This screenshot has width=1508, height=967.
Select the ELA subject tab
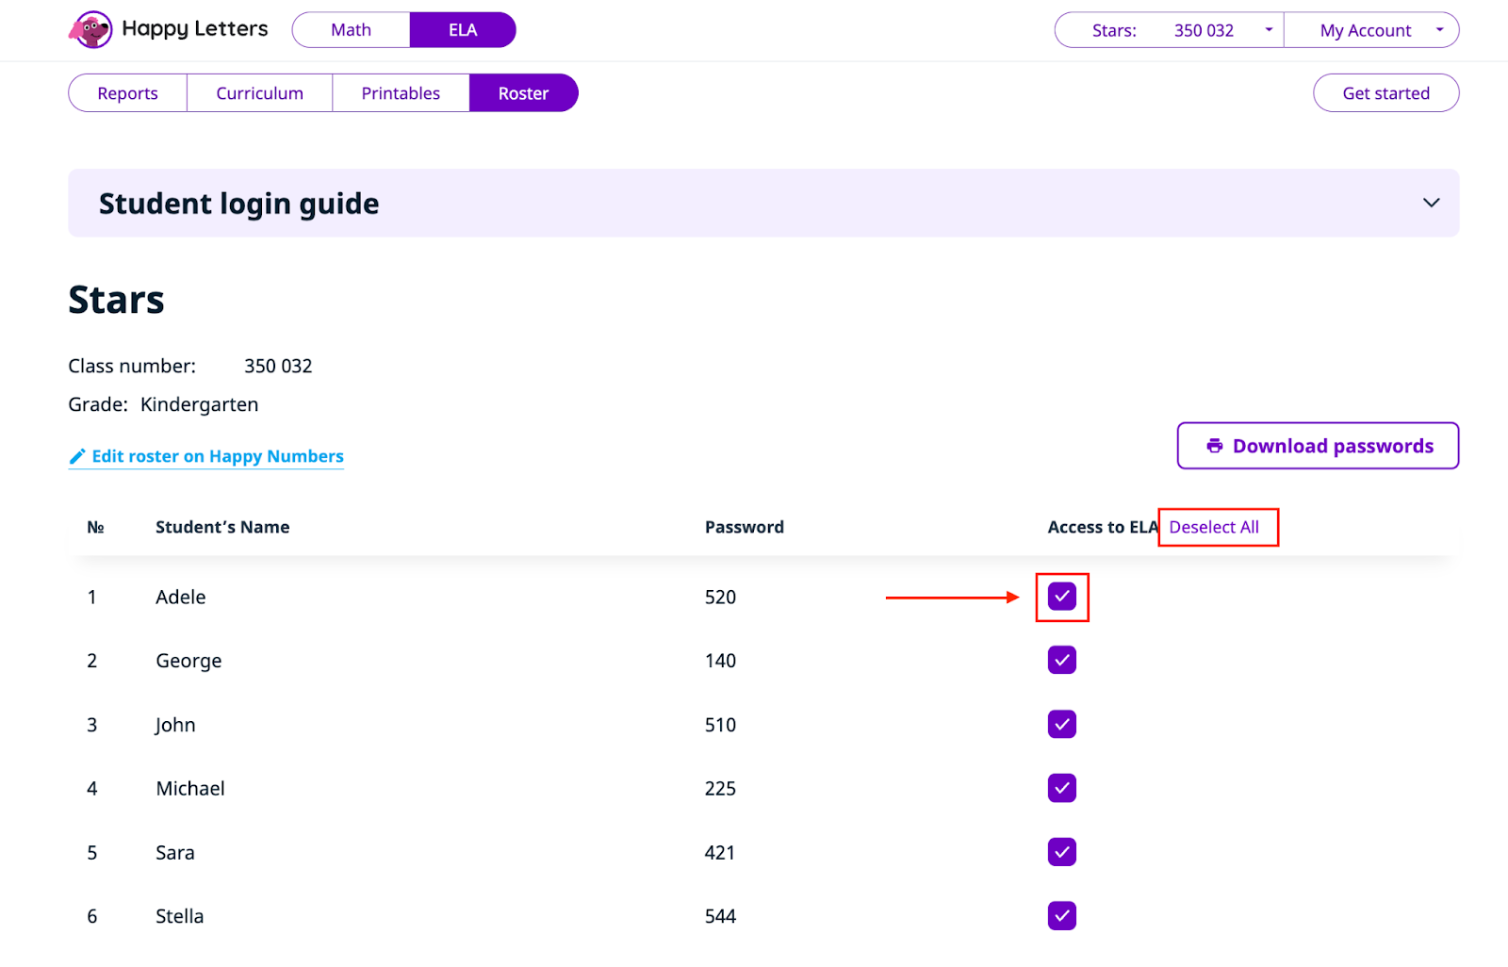pyautogui.click(x=463, y=30)
